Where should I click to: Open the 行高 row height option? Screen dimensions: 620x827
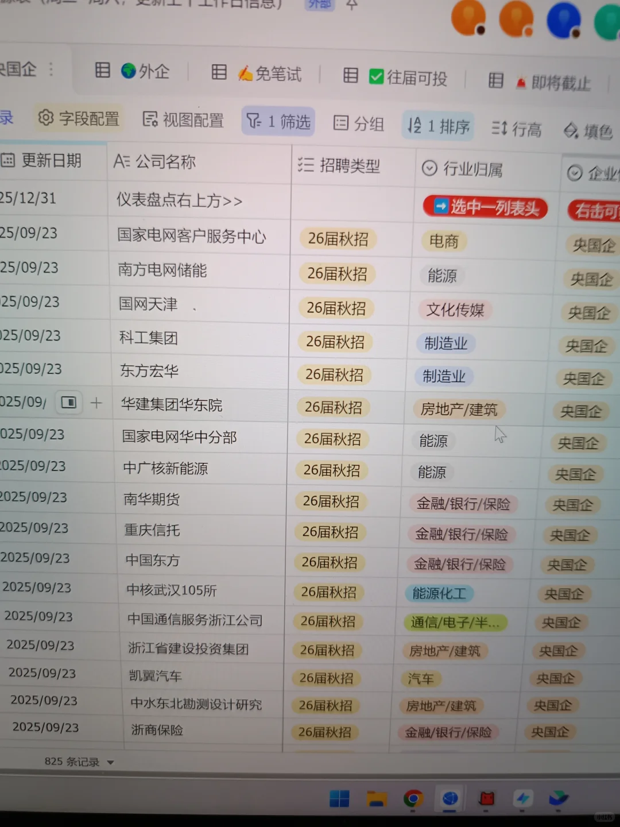pos(517,129)
